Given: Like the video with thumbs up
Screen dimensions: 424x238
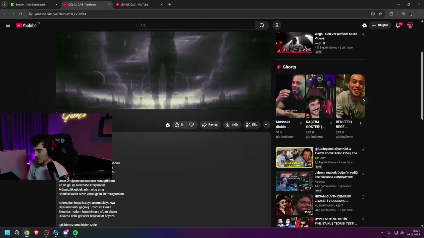Looking at the screenshot, I should [179, 125].
